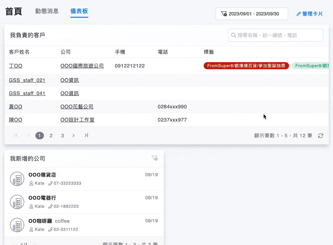Viewport: 333px width, 245px height.
Task: Click the building icon for OOO雜貨店
Action: 17,179
